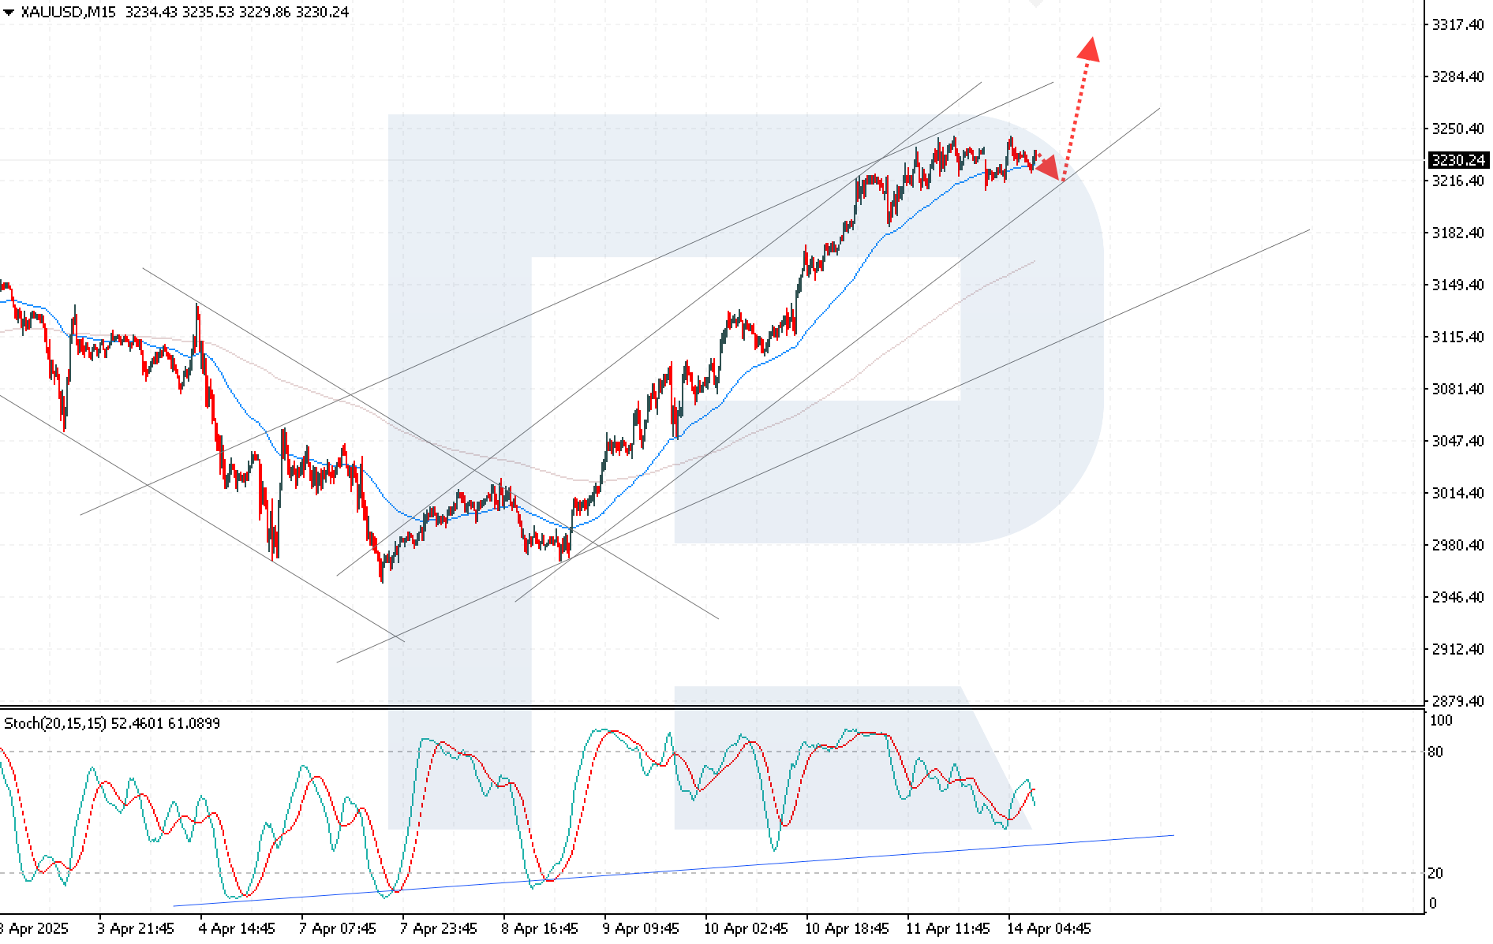The height and width of the screenshot is (944, 1493).
Task: Click the 3081.40 price axis label
Action: tap(1457, 389)
